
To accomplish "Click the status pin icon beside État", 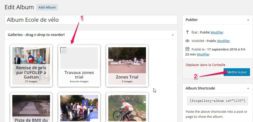I will point(187,32).
